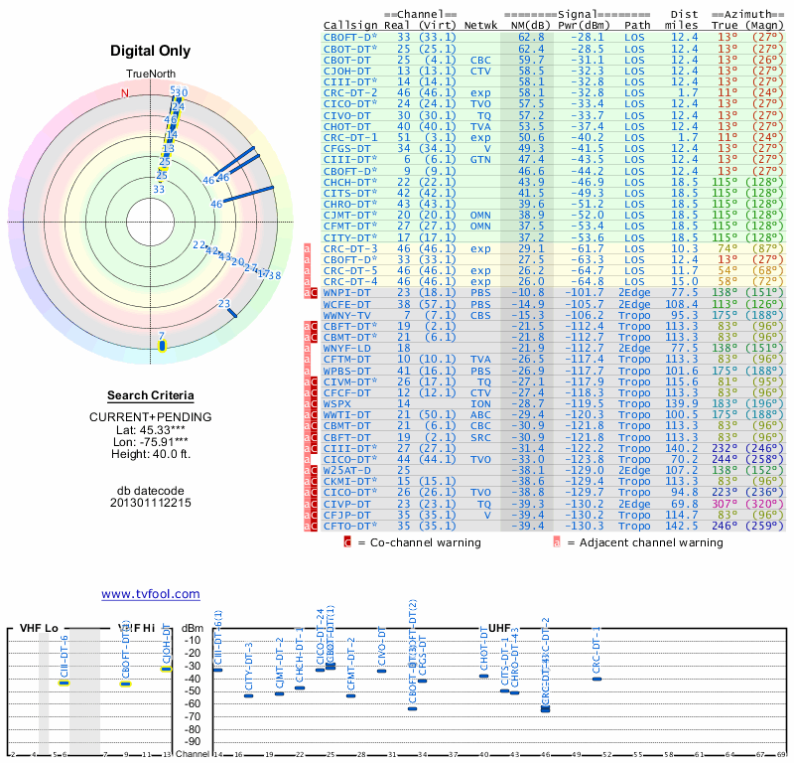Select the CFCF-DT table row callsign
The width and height of the screenshot is (794, 763).
346,392
